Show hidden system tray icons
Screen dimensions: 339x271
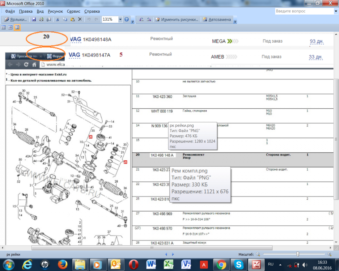[280, 265]
